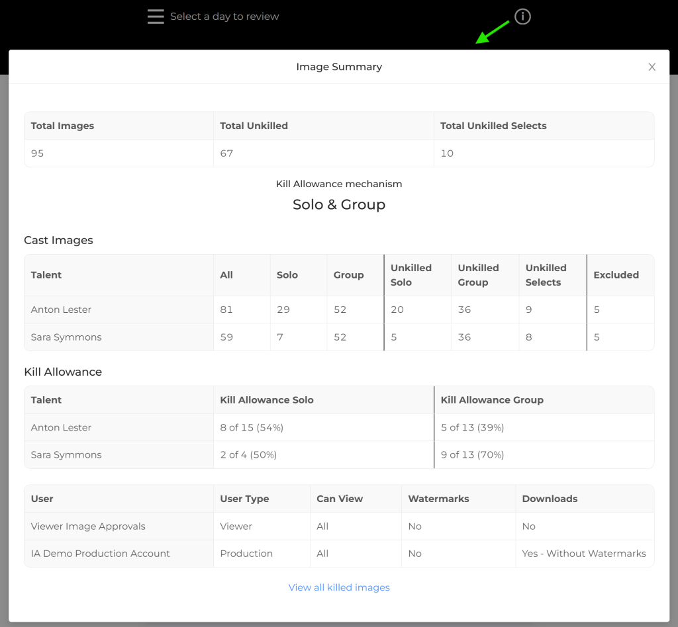Screen dimensions: 678x627
Task: Click the Unkilled Solo column header
Action: point(411,275)
